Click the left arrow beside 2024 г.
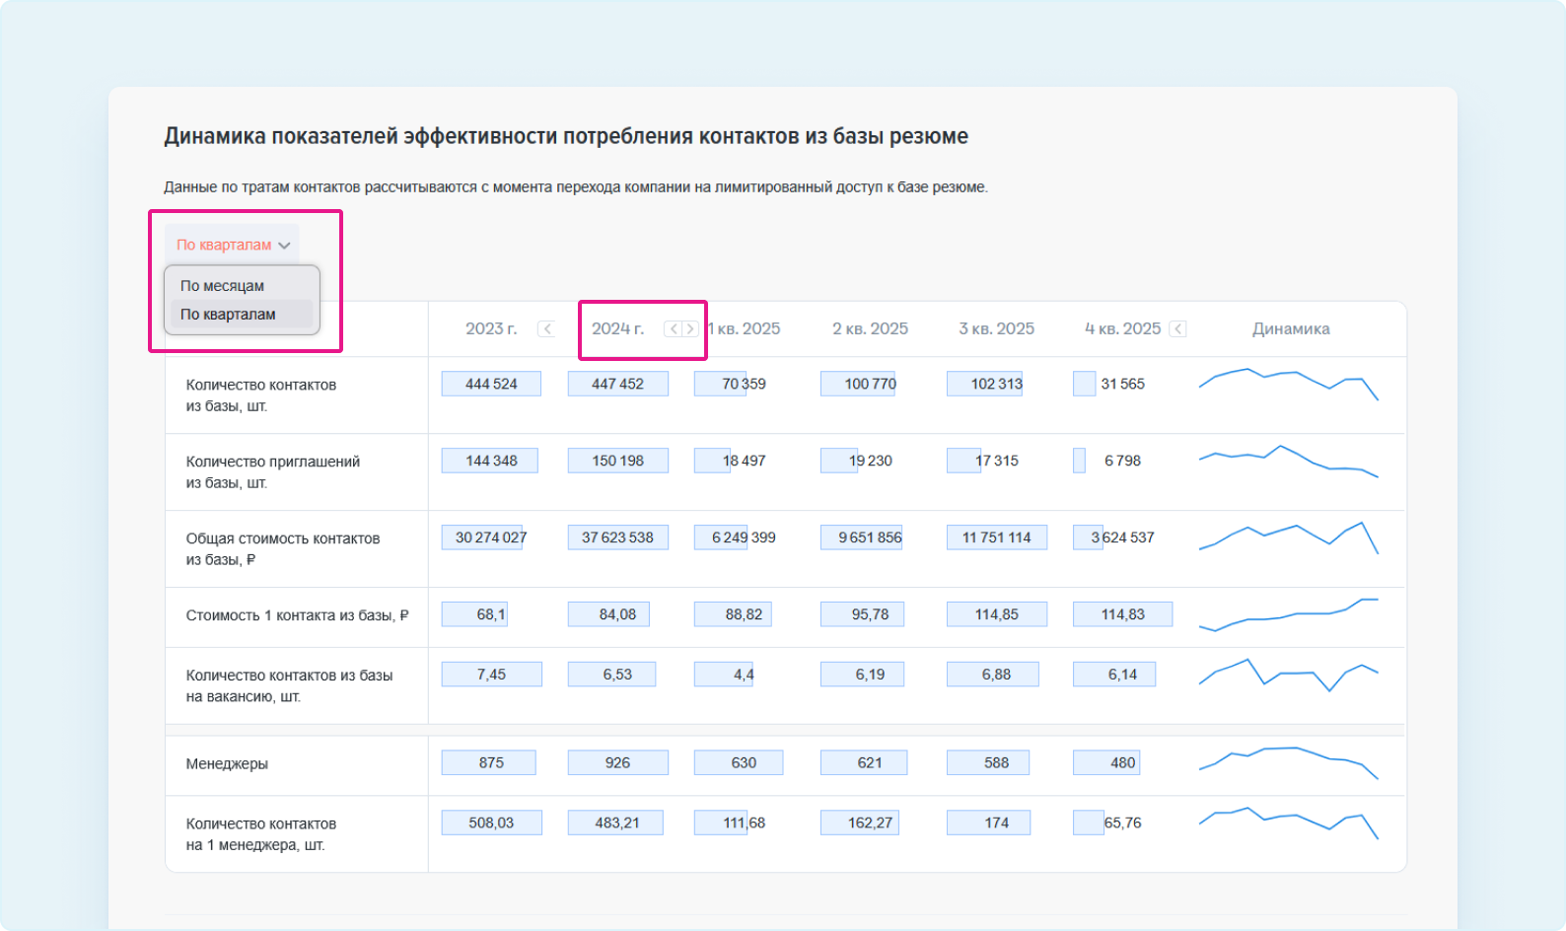Image resolution: width=1566 pixels, height=931 pixels. (674, 329)
